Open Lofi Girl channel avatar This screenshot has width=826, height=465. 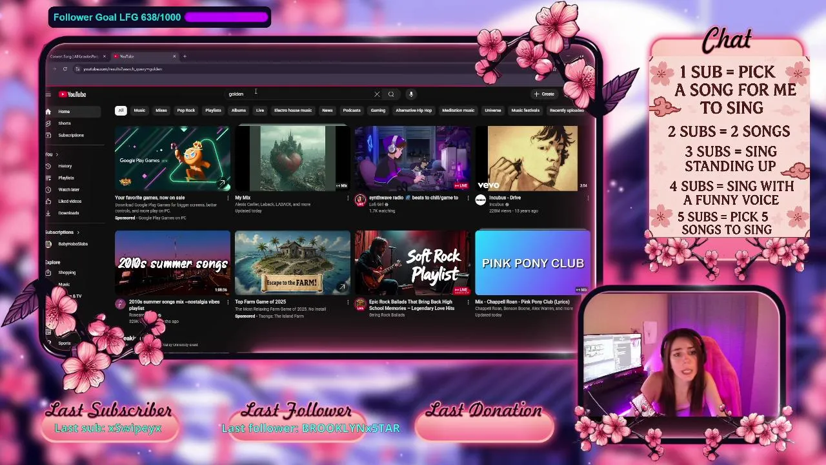point(360,200)
